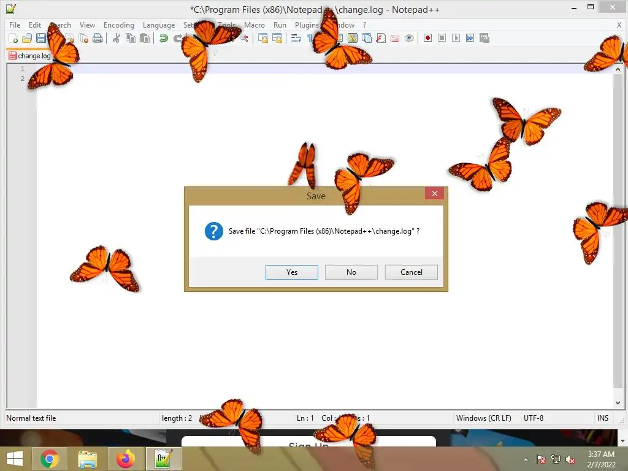Screen dimensions: 628x471
Task: Click 'length : 2' in status bar
Action: [x=177, y=418]
